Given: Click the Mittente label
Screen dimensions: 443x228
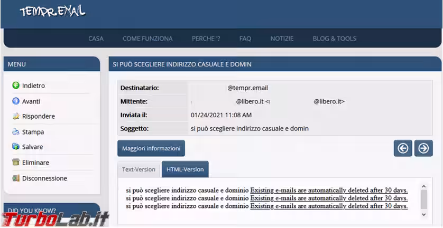Looking at the screenshot, I should click(x=134, y=101).
